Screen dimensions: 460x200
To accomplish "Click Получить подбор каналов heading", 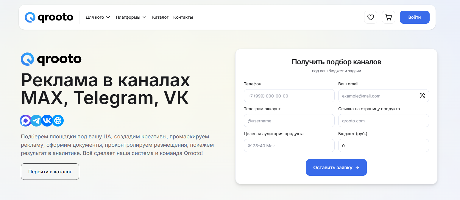I will click(x=336, y=62).
